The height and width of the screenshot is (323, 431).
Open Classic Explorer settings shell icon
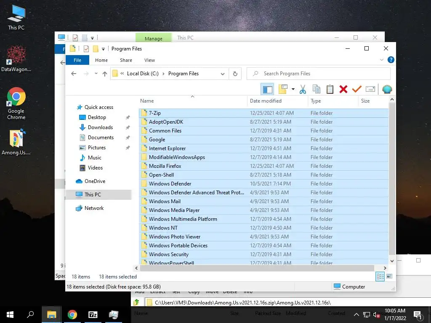[387, 89]
